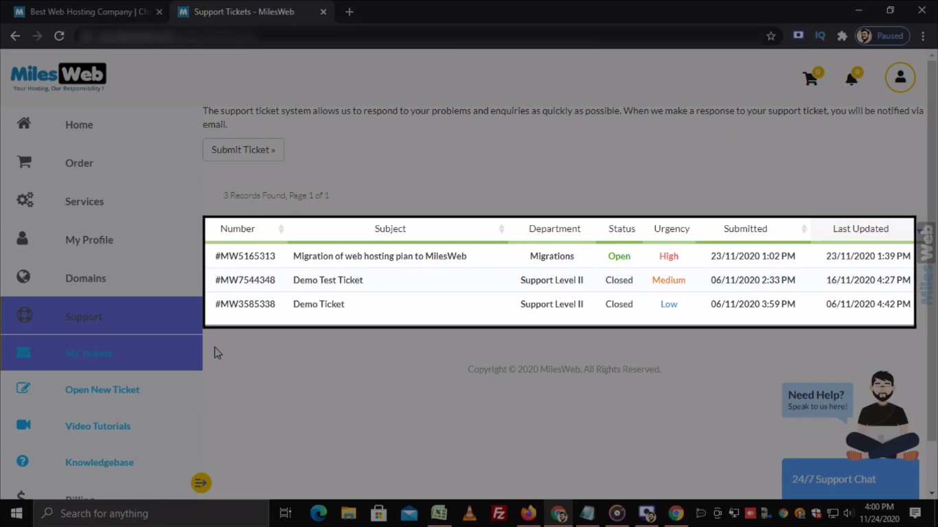The height and width of the screenshot is (527, 938).
Task: Open ticket #MW7544348
Action: click(245, 280)
